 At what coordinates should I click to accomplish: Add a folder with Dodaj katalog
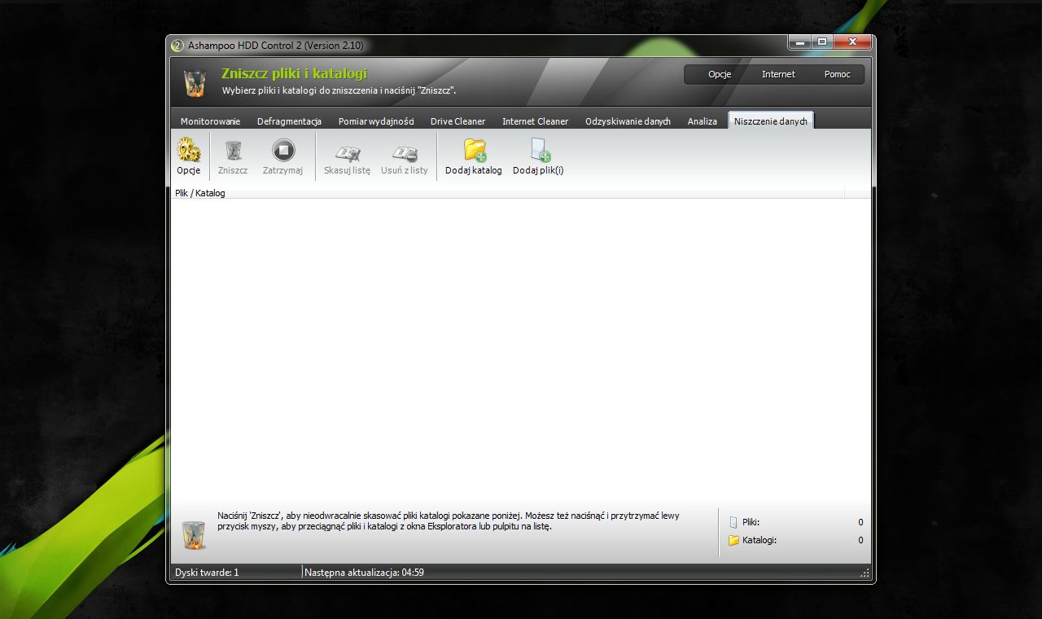[x=475, y=150]
